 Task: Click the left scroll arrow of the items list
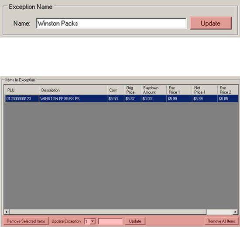pyautogui.click(x=7, y=212)
